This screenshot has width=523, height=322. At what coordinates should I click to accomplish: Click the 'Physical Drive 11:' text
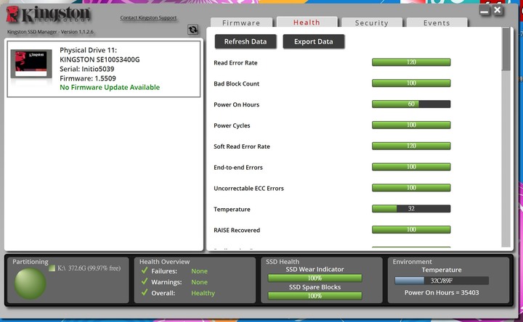(x=89, y=50)
